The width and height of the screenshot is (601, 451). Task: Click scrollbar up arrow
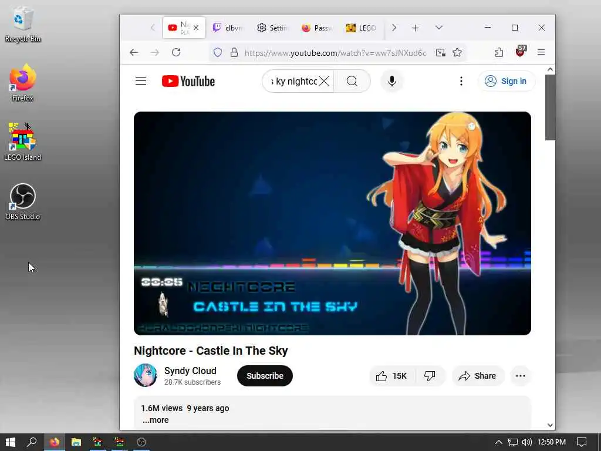(550, 69)
